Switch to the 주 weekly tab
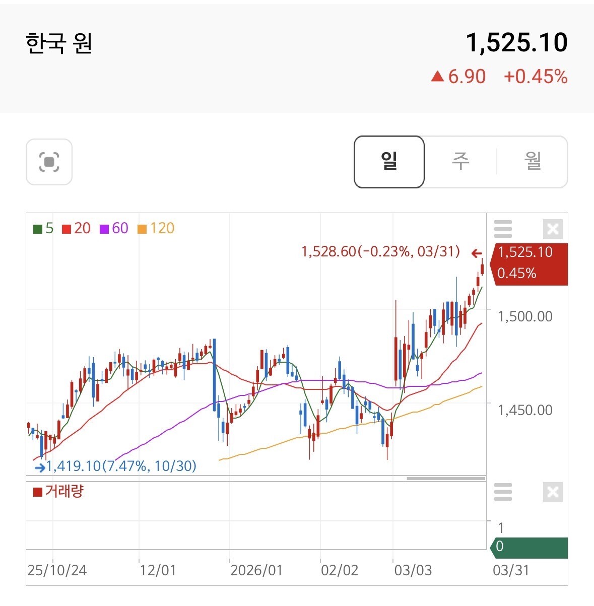This screenshot has height=606, width=594. click(x=460, y=162)
